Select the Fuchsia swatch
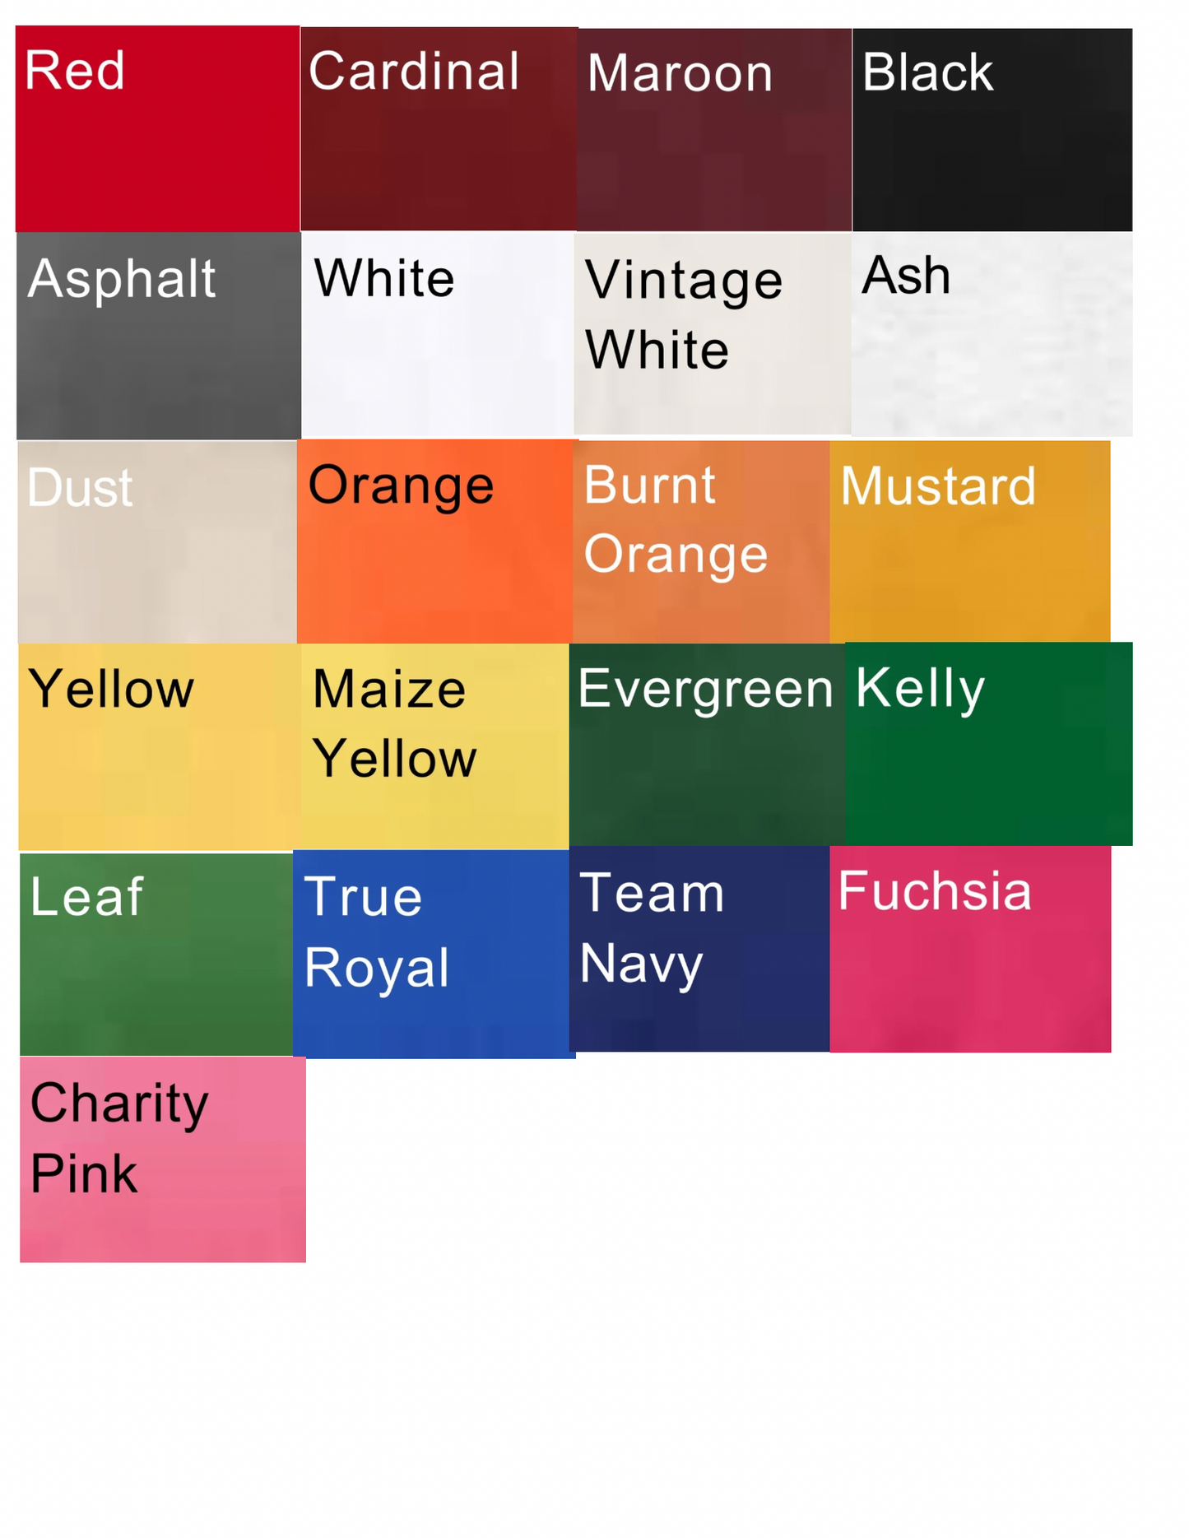 pos(971,950)
